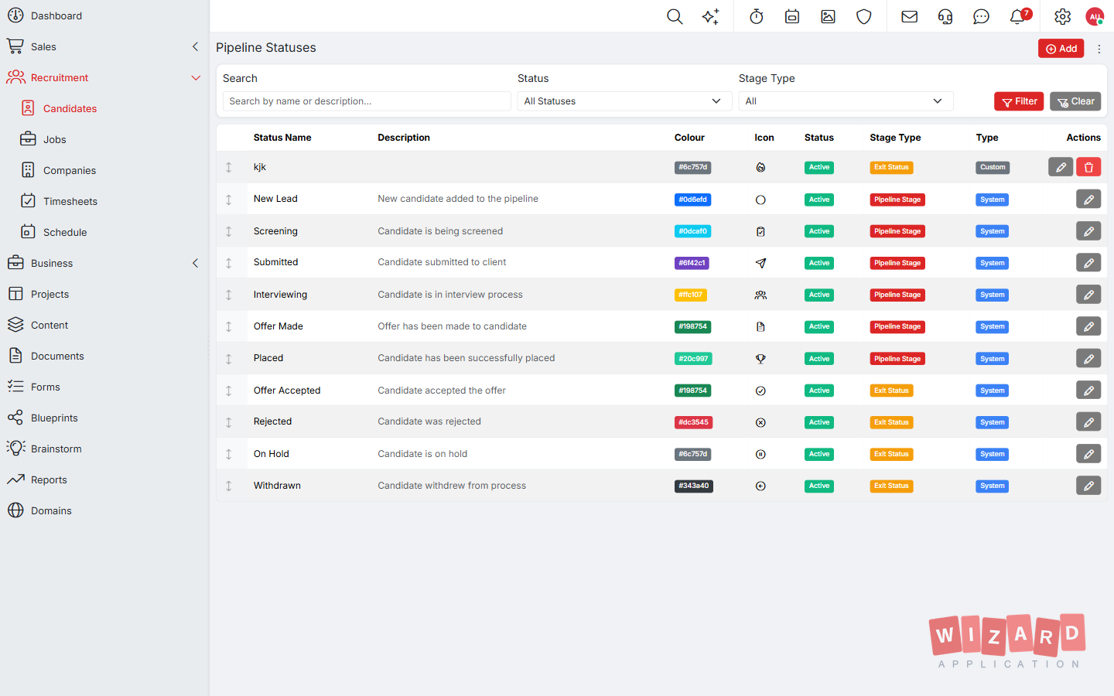Open the All Statuses dropdown

coord(624,101)
